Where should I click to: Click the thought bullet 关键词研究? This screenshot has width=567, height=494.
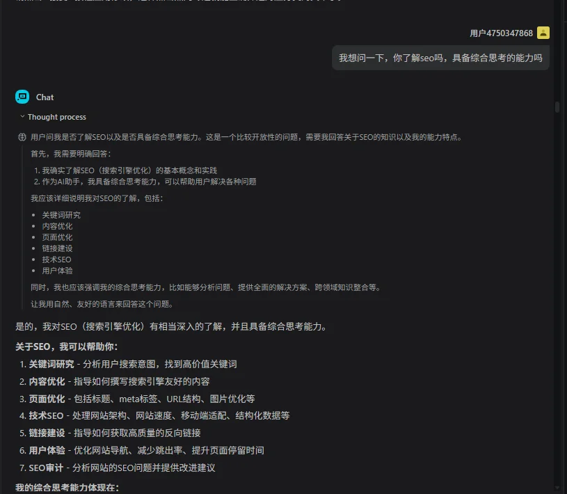[61, 215]
